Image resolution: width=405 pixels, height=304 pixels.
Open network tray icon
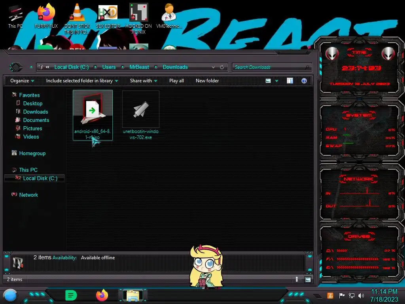[x=352, y=295]
